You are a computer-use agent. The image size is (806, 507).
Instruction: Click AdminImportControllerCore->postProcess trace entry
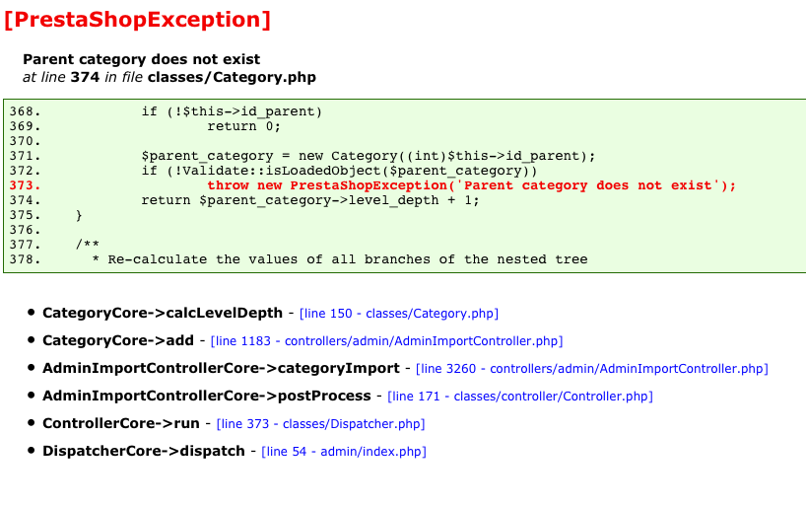point(207,396)
